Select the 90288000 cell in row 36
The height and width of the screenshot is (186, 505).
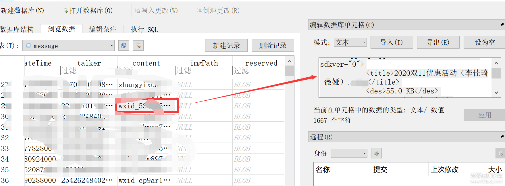pos(42,180)
